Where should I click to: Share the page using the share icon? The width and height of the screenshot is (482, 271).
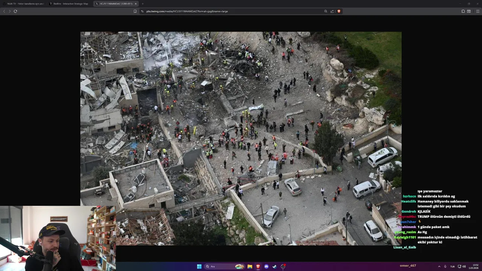click(x=332, y=11)
